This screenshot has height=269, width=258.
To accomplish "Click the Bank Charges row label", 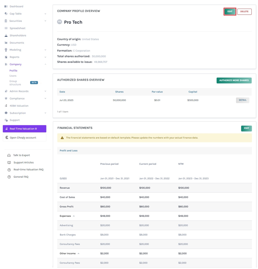I will click(x=68, y=235).
